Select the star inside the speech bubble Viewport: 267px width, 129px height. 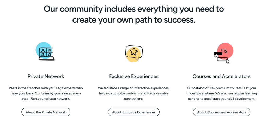134,51
